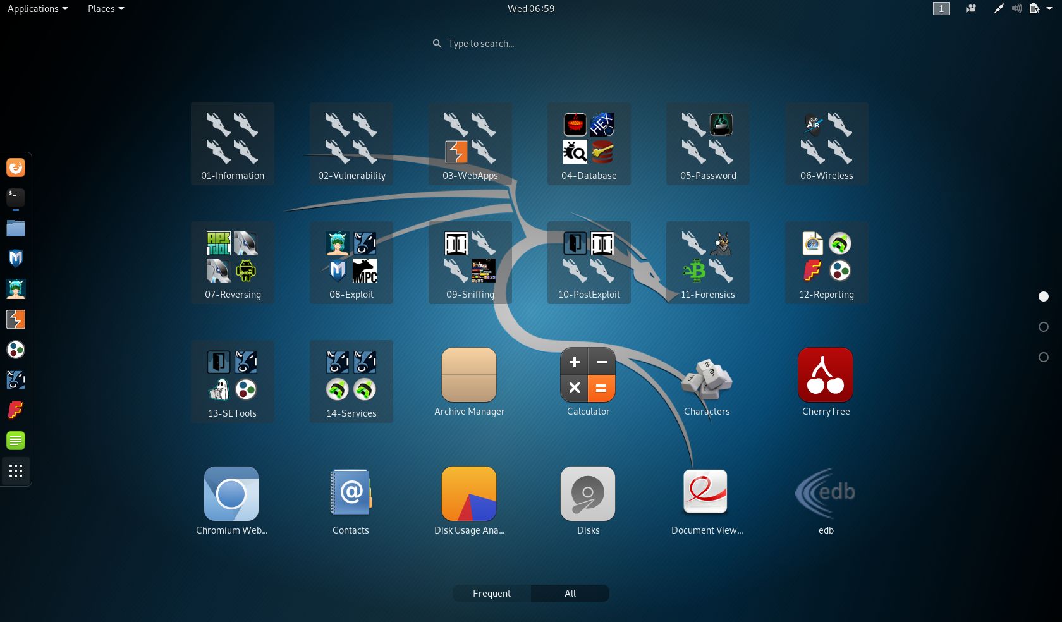1062x622 pixels.
Task: Launch CherryTree
Action: (x=826, y=382)
